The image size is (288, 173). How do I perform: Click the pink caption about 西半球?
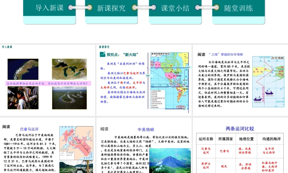[48, 83]
